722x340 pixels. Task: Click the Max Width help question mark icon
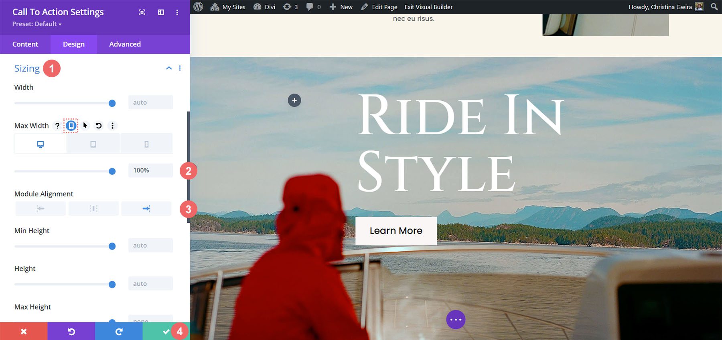(x=57, y=126)
